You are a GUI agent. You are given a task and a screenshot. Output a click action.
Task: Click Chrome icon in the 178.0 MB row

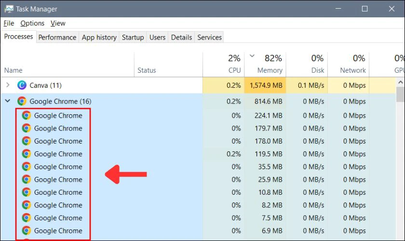click(27, 141)
